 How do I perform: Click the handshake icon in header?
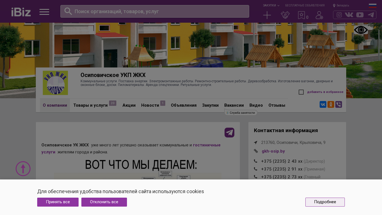(x=285, y=15)
